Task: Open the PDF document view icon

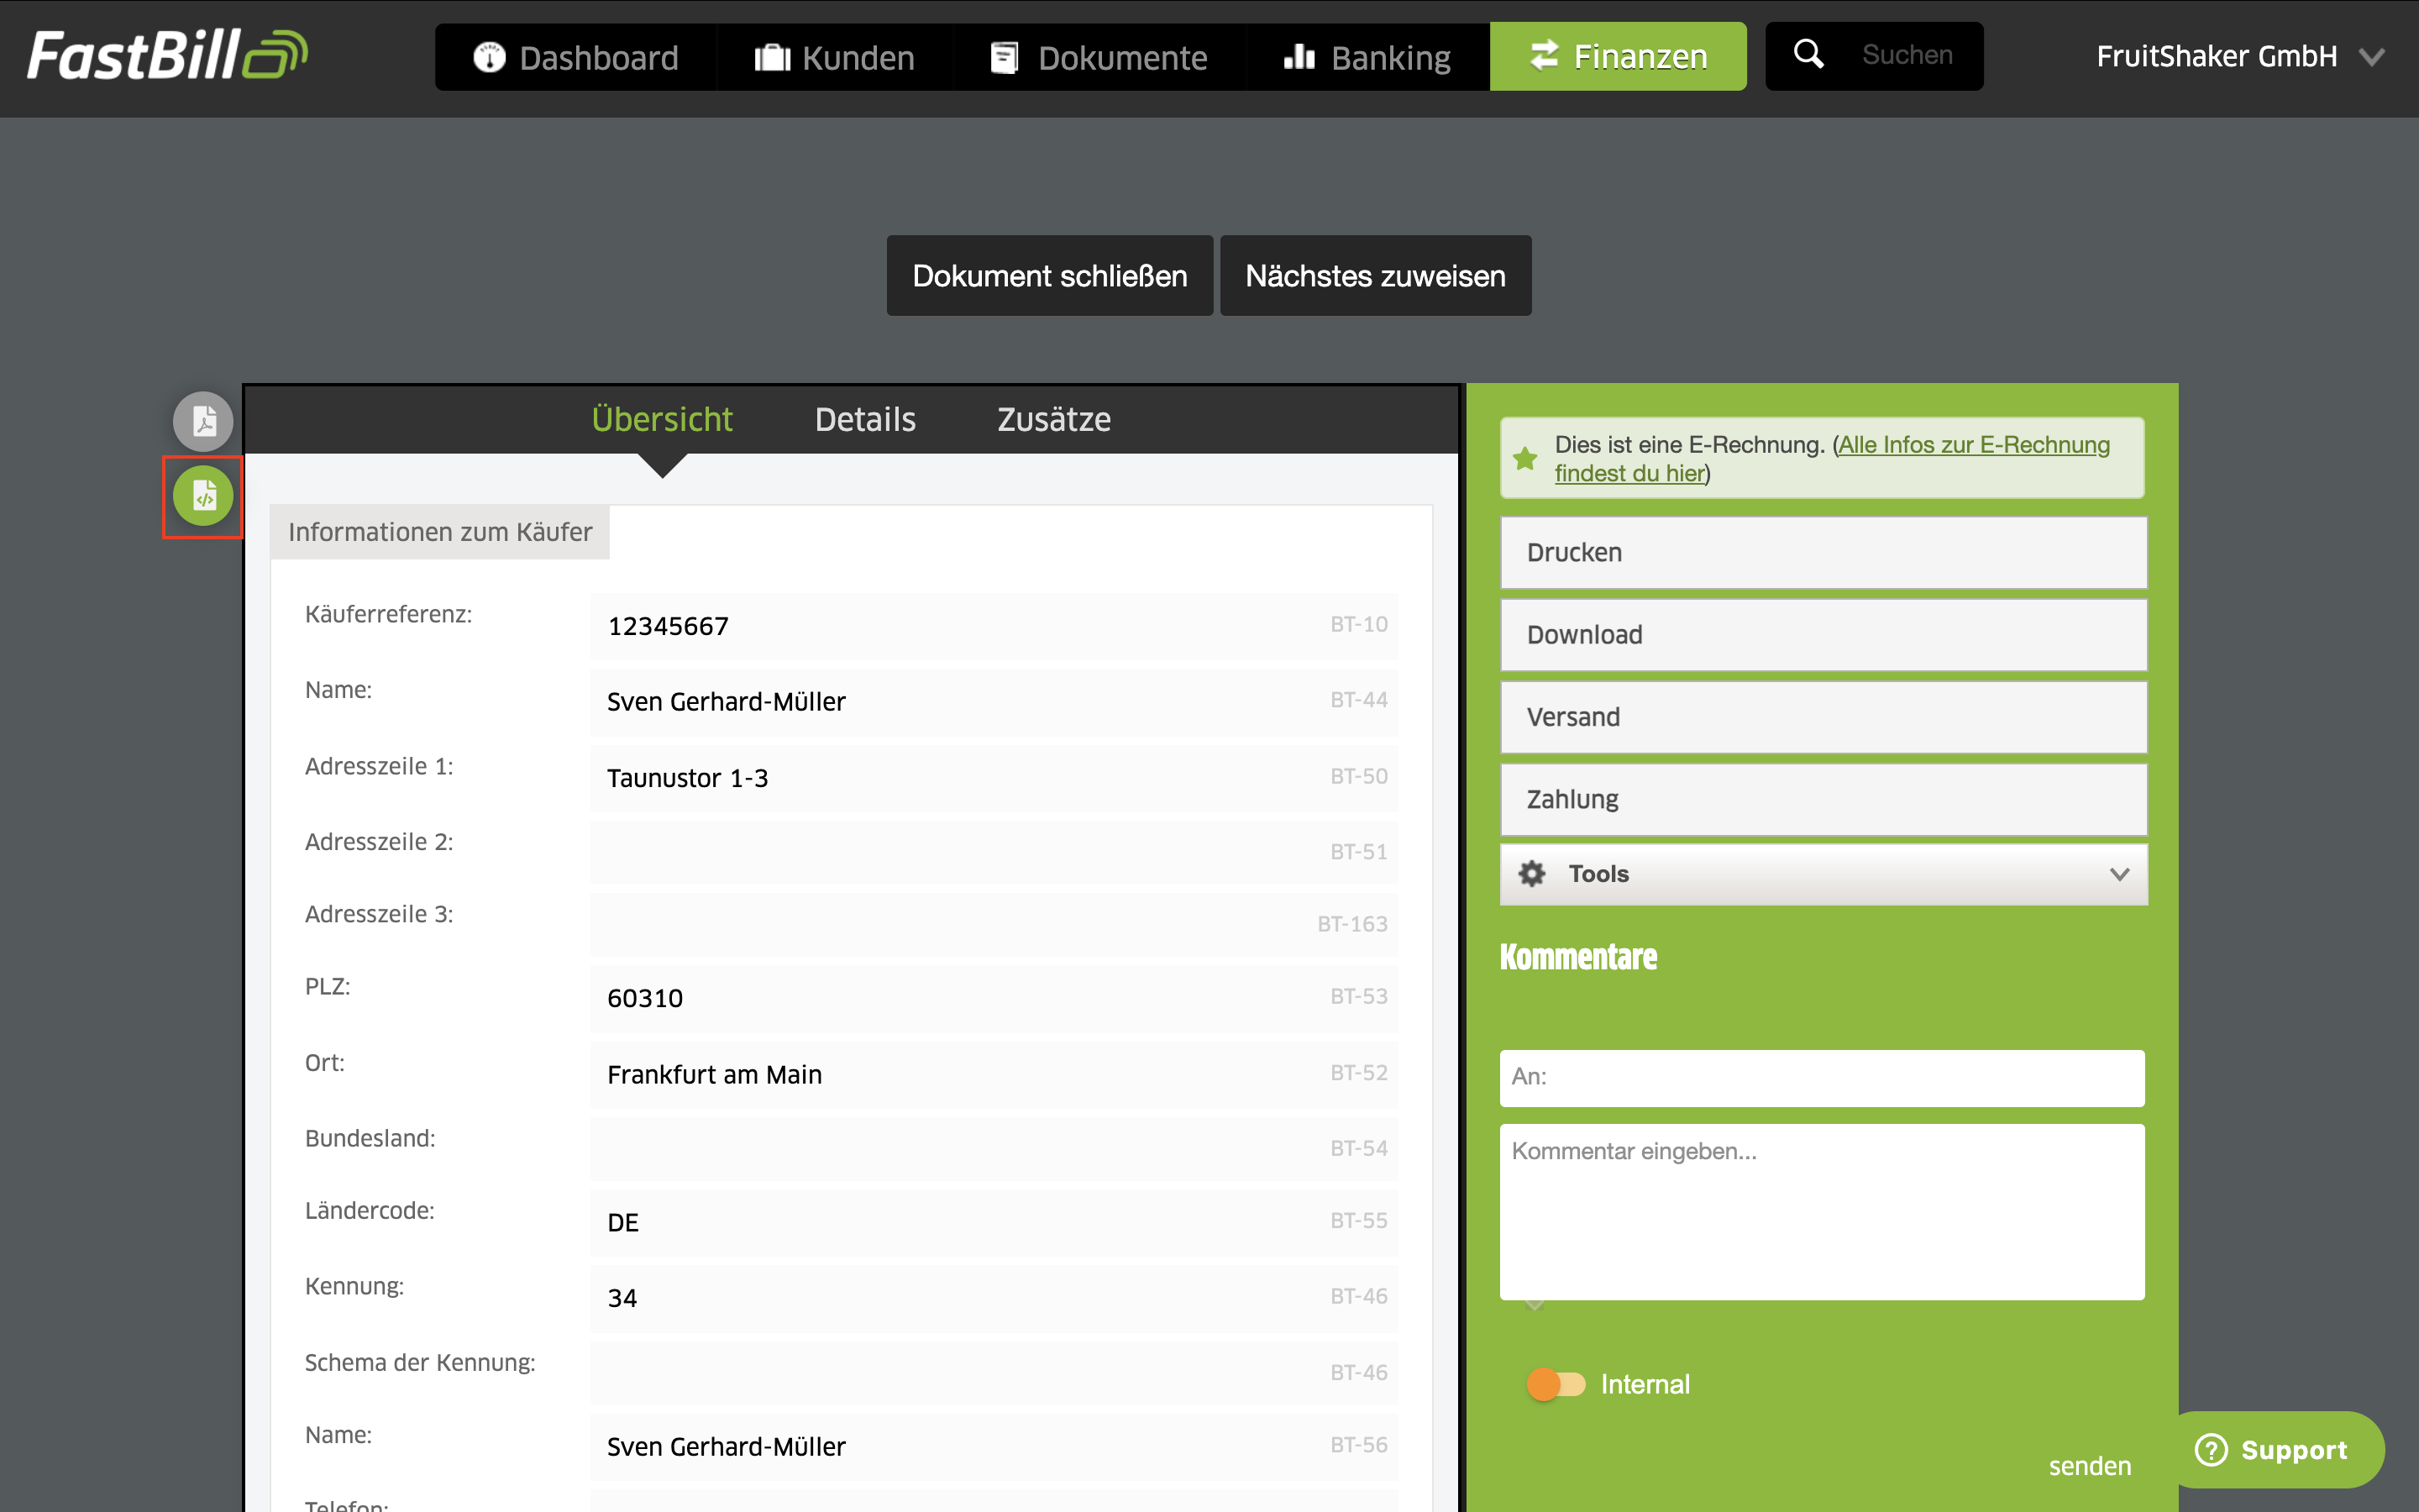Action: tap(203, 421)
